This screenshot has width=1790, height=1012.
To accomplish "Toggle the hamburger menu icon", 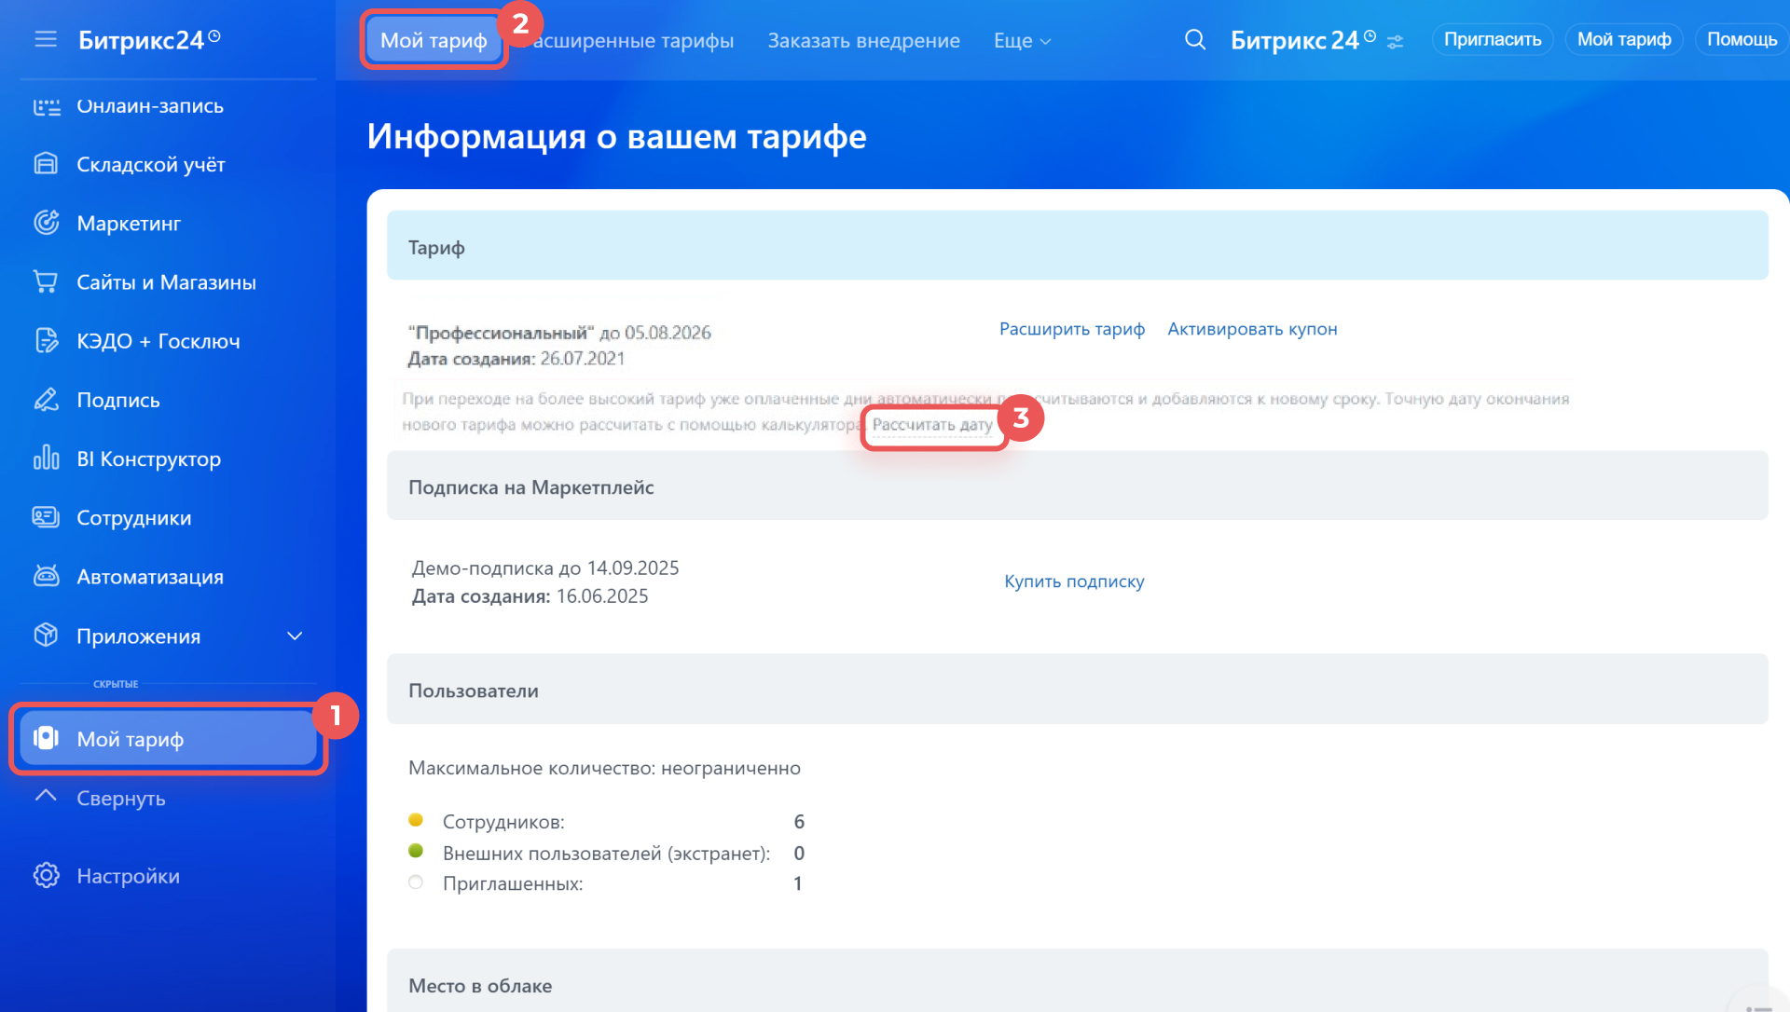I will [46, 39].
